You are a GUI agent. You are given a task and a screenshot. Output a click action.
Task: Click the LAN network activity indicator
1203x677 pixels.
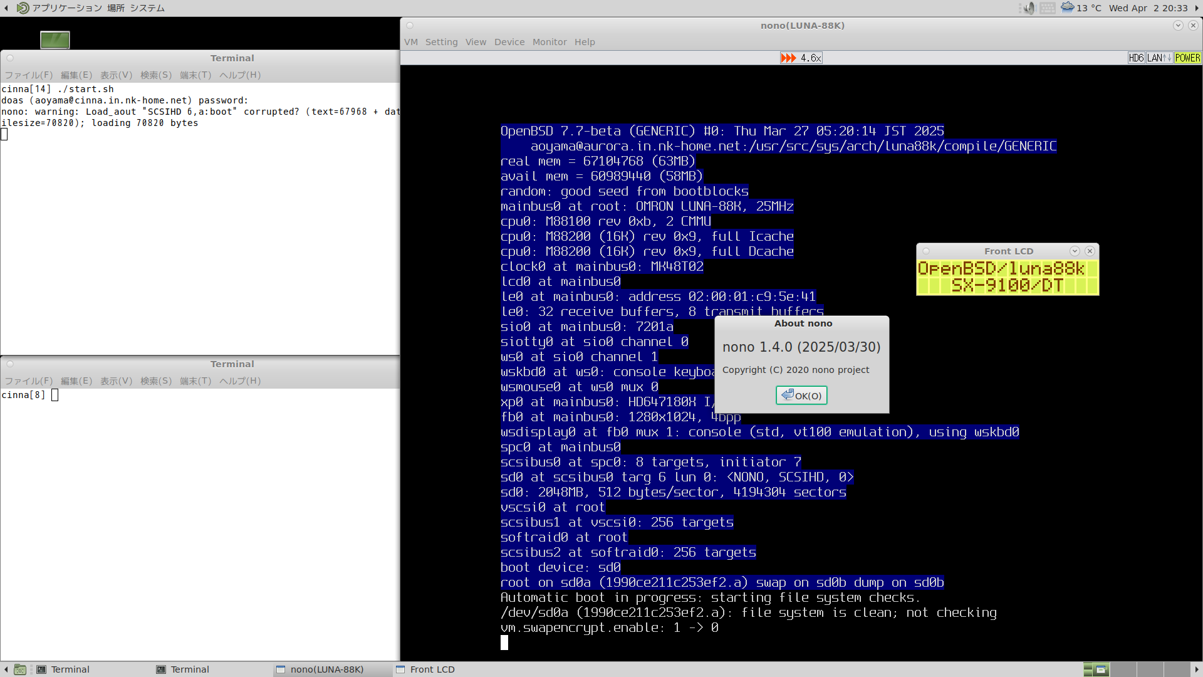(x=1159, y=58)
